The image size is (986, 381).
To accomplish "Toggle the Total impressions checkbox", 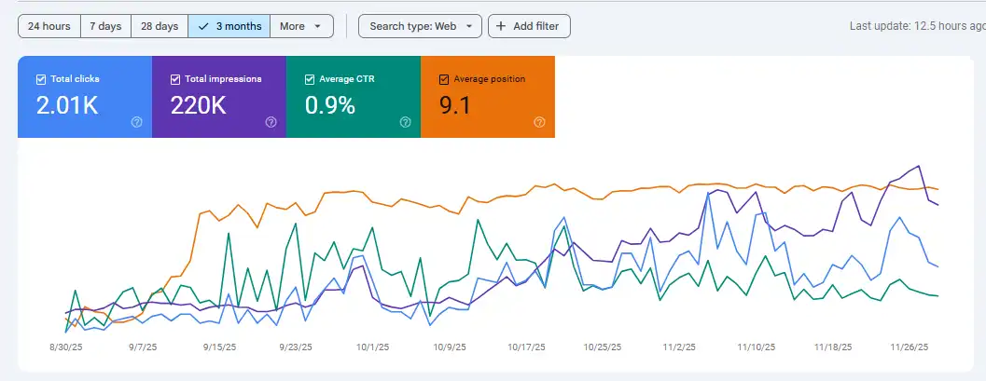I will click(x=175, y=79).
